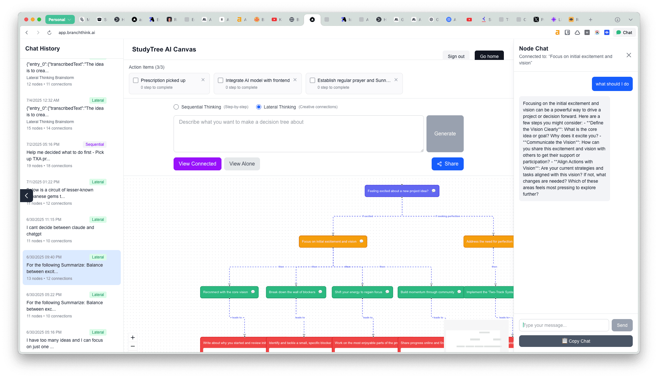Screen dimensions: 658x378
Task: Check the 'Integrate AI model with frontend' checkbox
Action: coord(221,80)
